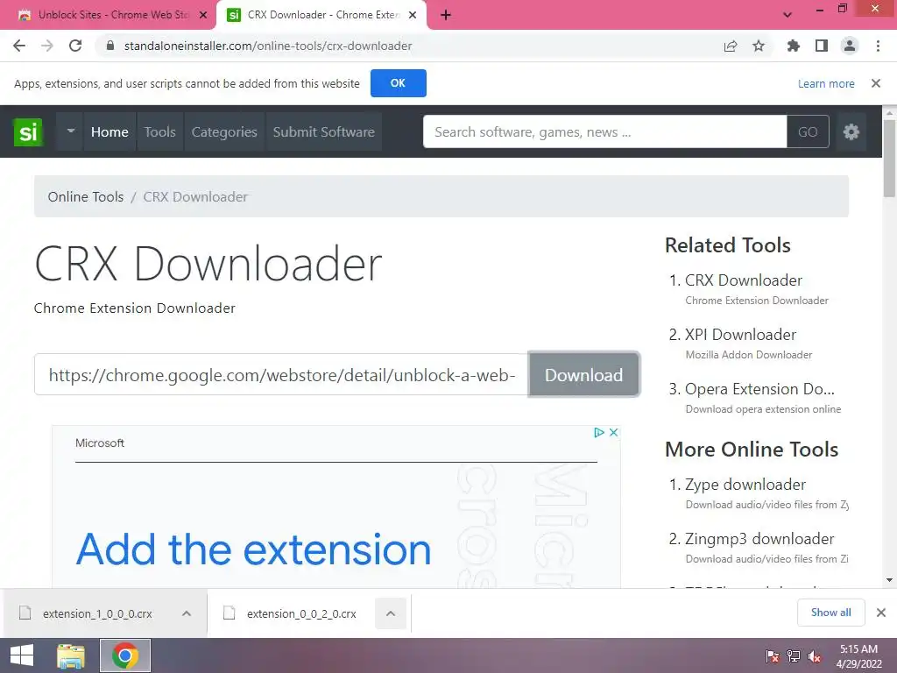Open the downloaded extension_1_0_0_0.crx file

(97, 613)
